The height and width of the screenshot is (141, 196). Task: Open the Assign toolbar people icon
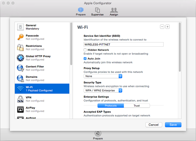pyautogui.click(x=114, y=10)
